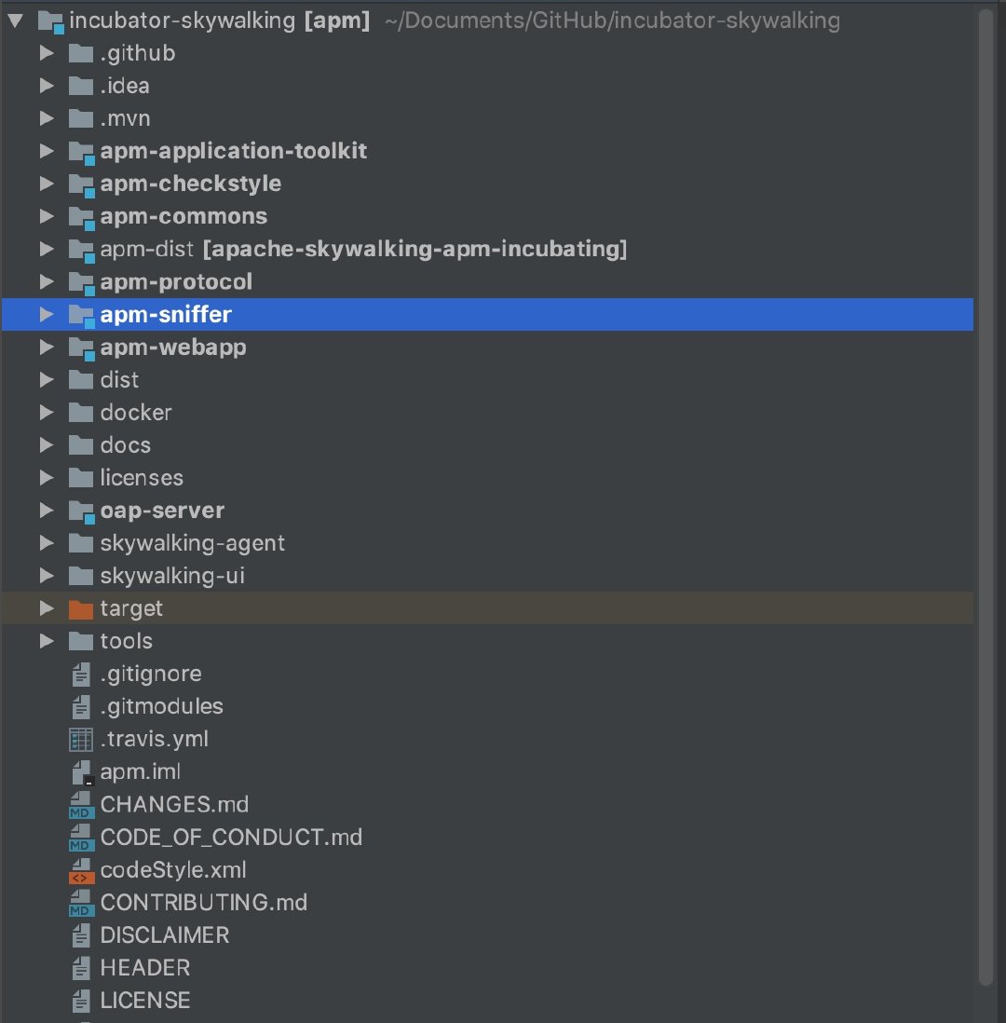The width and height of the screenshot is (1006, 1023).
Task: Click the apm-sniffer module folder icon
Action: click(82, 315)
